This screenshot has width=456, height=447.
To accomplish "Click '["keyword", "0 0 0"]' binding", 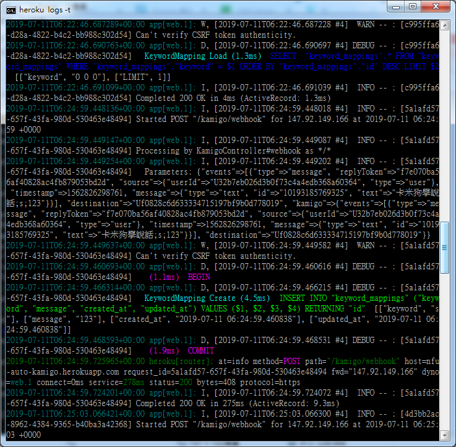I will coord(64,77).
